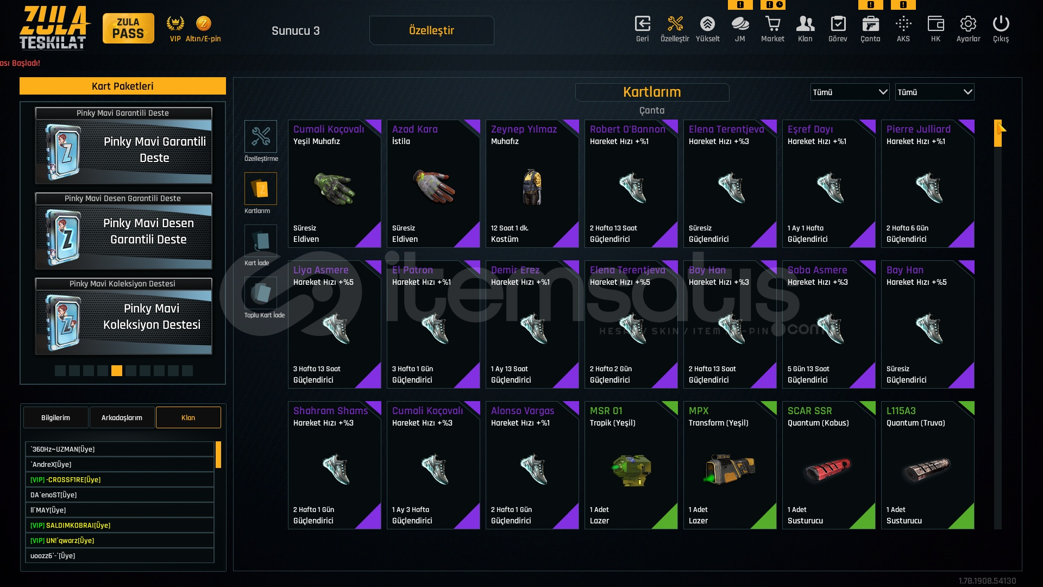The width and height of the screenshot is (1043, 587).
Task: Click the card inventory vertical scrollbar
Action: 998,324
